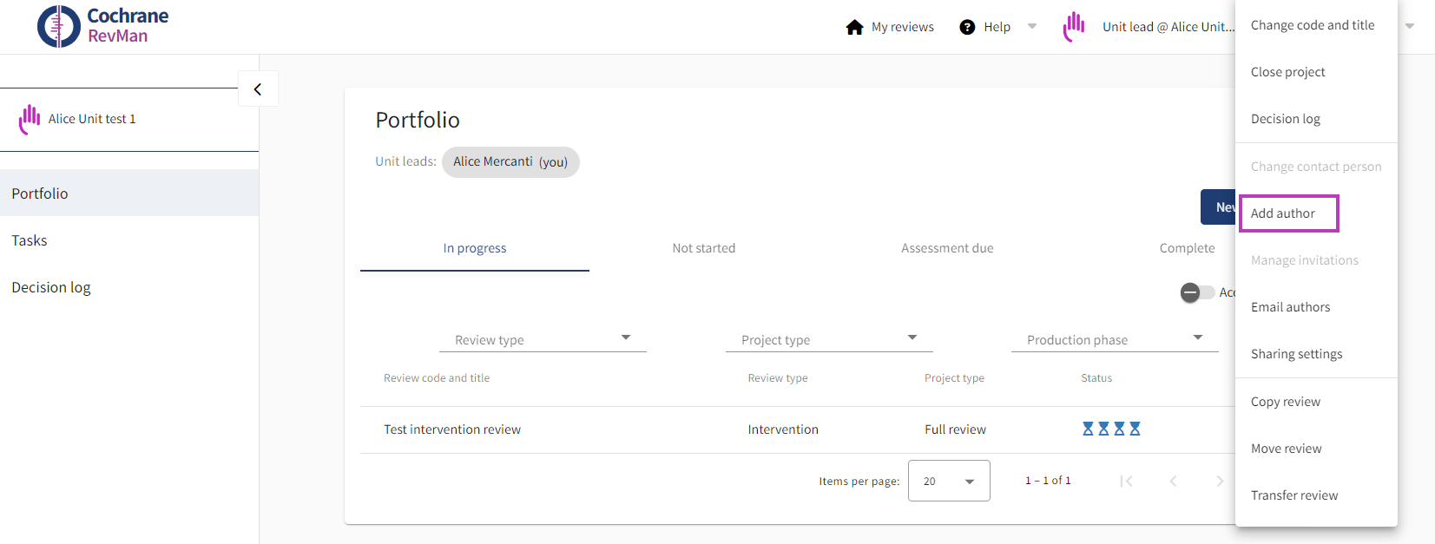Select Add author from the menu
This screenshot has height=544, width=1435.
1283,213
